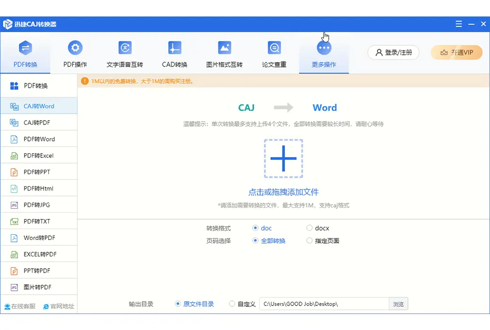Click the Word转PDF sidebar icon
490x330 pixels.
point(14,238)
